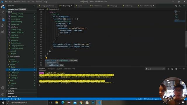
Task: Select terminal from '2: node' dropdown
Action: click(155, 69)
